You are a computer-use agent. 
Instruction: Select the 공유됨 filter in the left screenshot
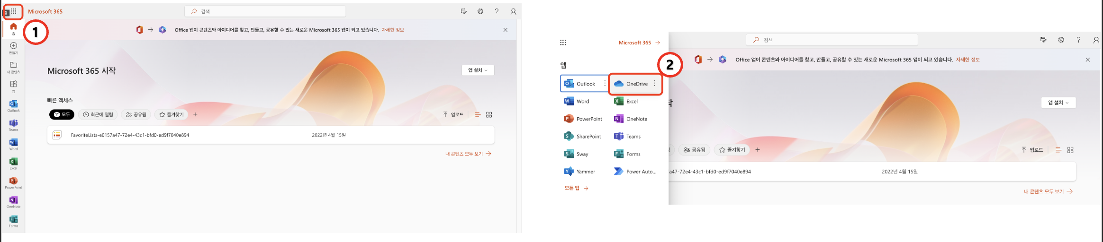point(136,114)
